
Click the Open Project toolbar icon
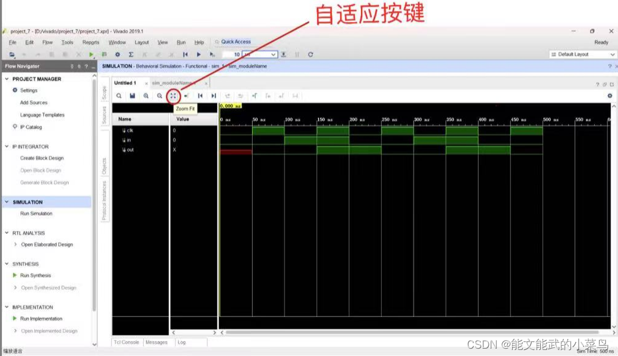(x=12, y=54)
